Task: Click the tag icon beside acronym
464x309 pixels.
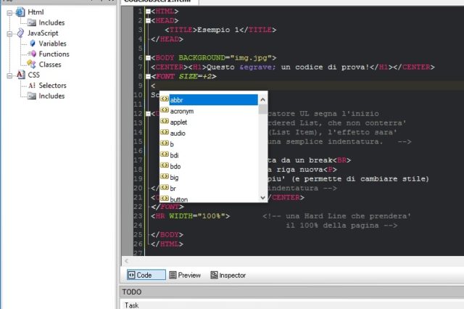Action: (165, 110)
